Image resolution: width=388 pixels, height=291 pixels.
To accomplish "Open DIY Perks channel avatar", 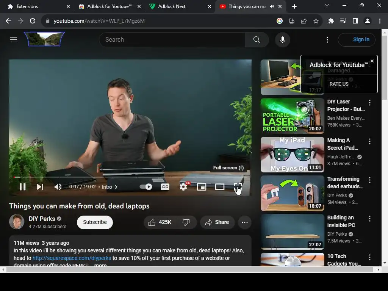I will [x=17, y=222].
